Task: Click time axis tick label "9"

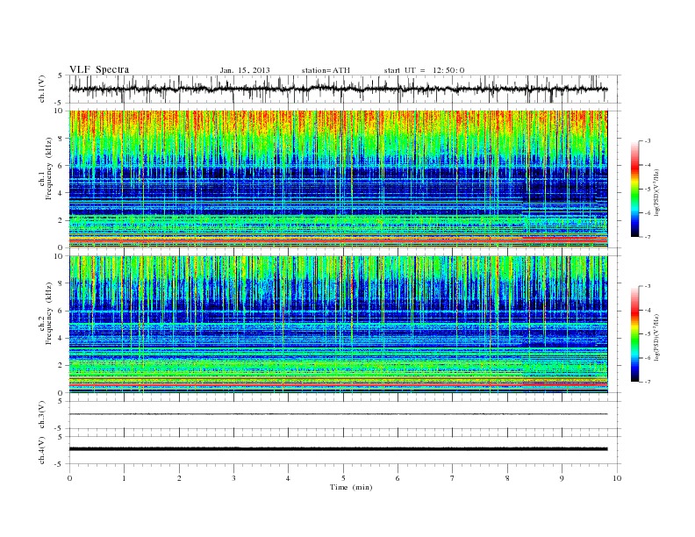Action: 562,478
